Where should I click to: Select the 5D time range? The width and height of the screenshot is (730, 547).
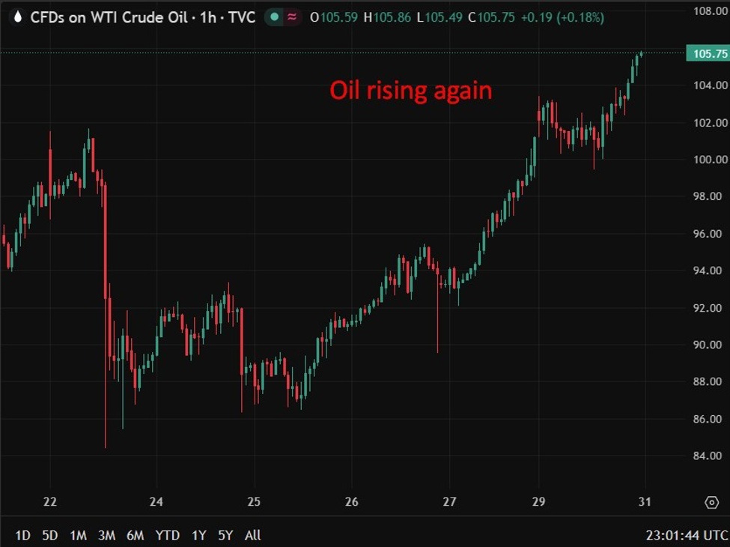[49, 535]
